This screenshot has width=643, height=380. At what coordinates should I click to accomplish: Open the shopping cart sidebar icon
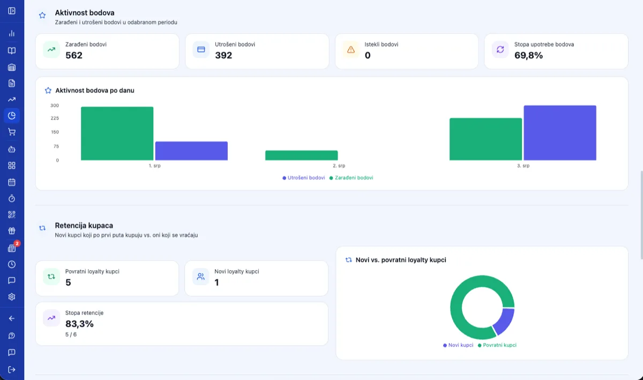[x=12, y=132]
